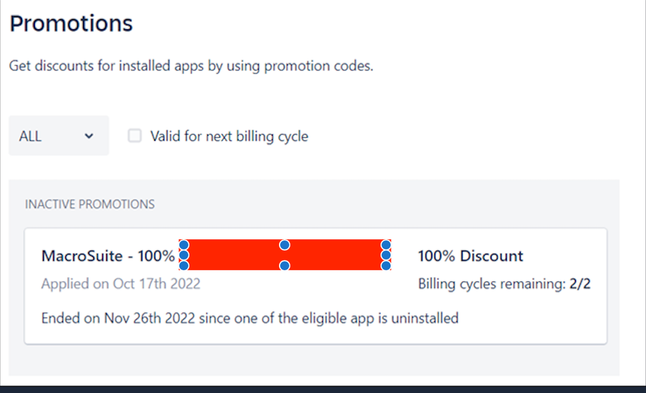This screenshot has width=646, height=393.
Task: Click the Promotions page heading
Action: click(x=71, y=24)
